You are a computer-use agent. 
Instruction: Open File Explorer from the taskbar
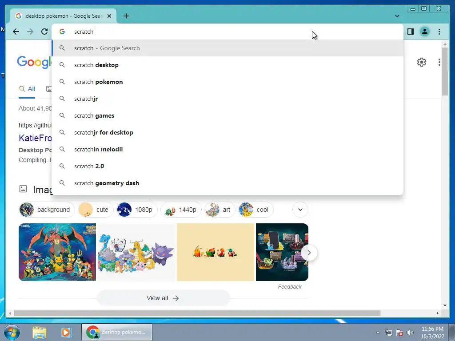[40, 333]
